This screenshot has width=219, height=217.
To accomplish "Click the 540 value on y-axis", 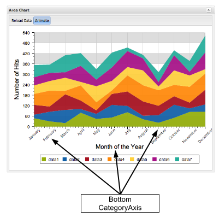I will coord(26,33).
